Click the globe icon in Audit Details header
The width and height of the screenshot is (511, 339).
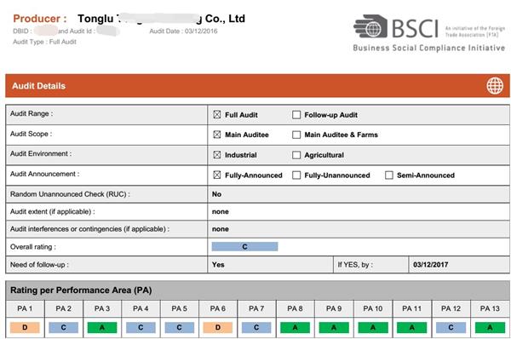(495, 86)
